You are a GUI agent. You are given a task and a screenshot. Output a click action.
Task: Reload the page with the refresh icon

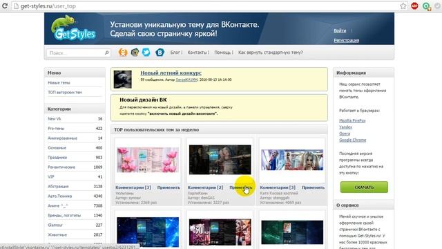coord(5,6)
